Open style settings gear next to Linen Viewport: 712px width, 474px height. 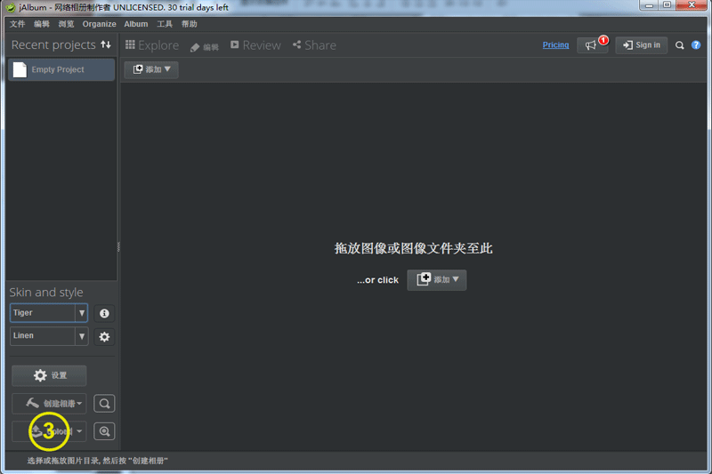[x=104, y=337]
